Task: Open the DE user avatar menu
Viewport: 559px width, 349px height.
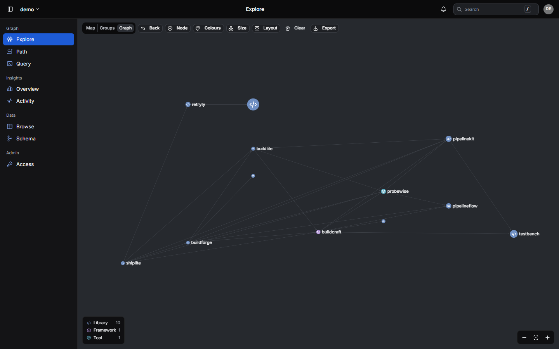Action: click(548, 9)
